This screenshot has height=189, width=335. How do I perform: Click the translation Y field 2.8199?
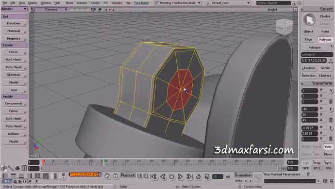310,134
